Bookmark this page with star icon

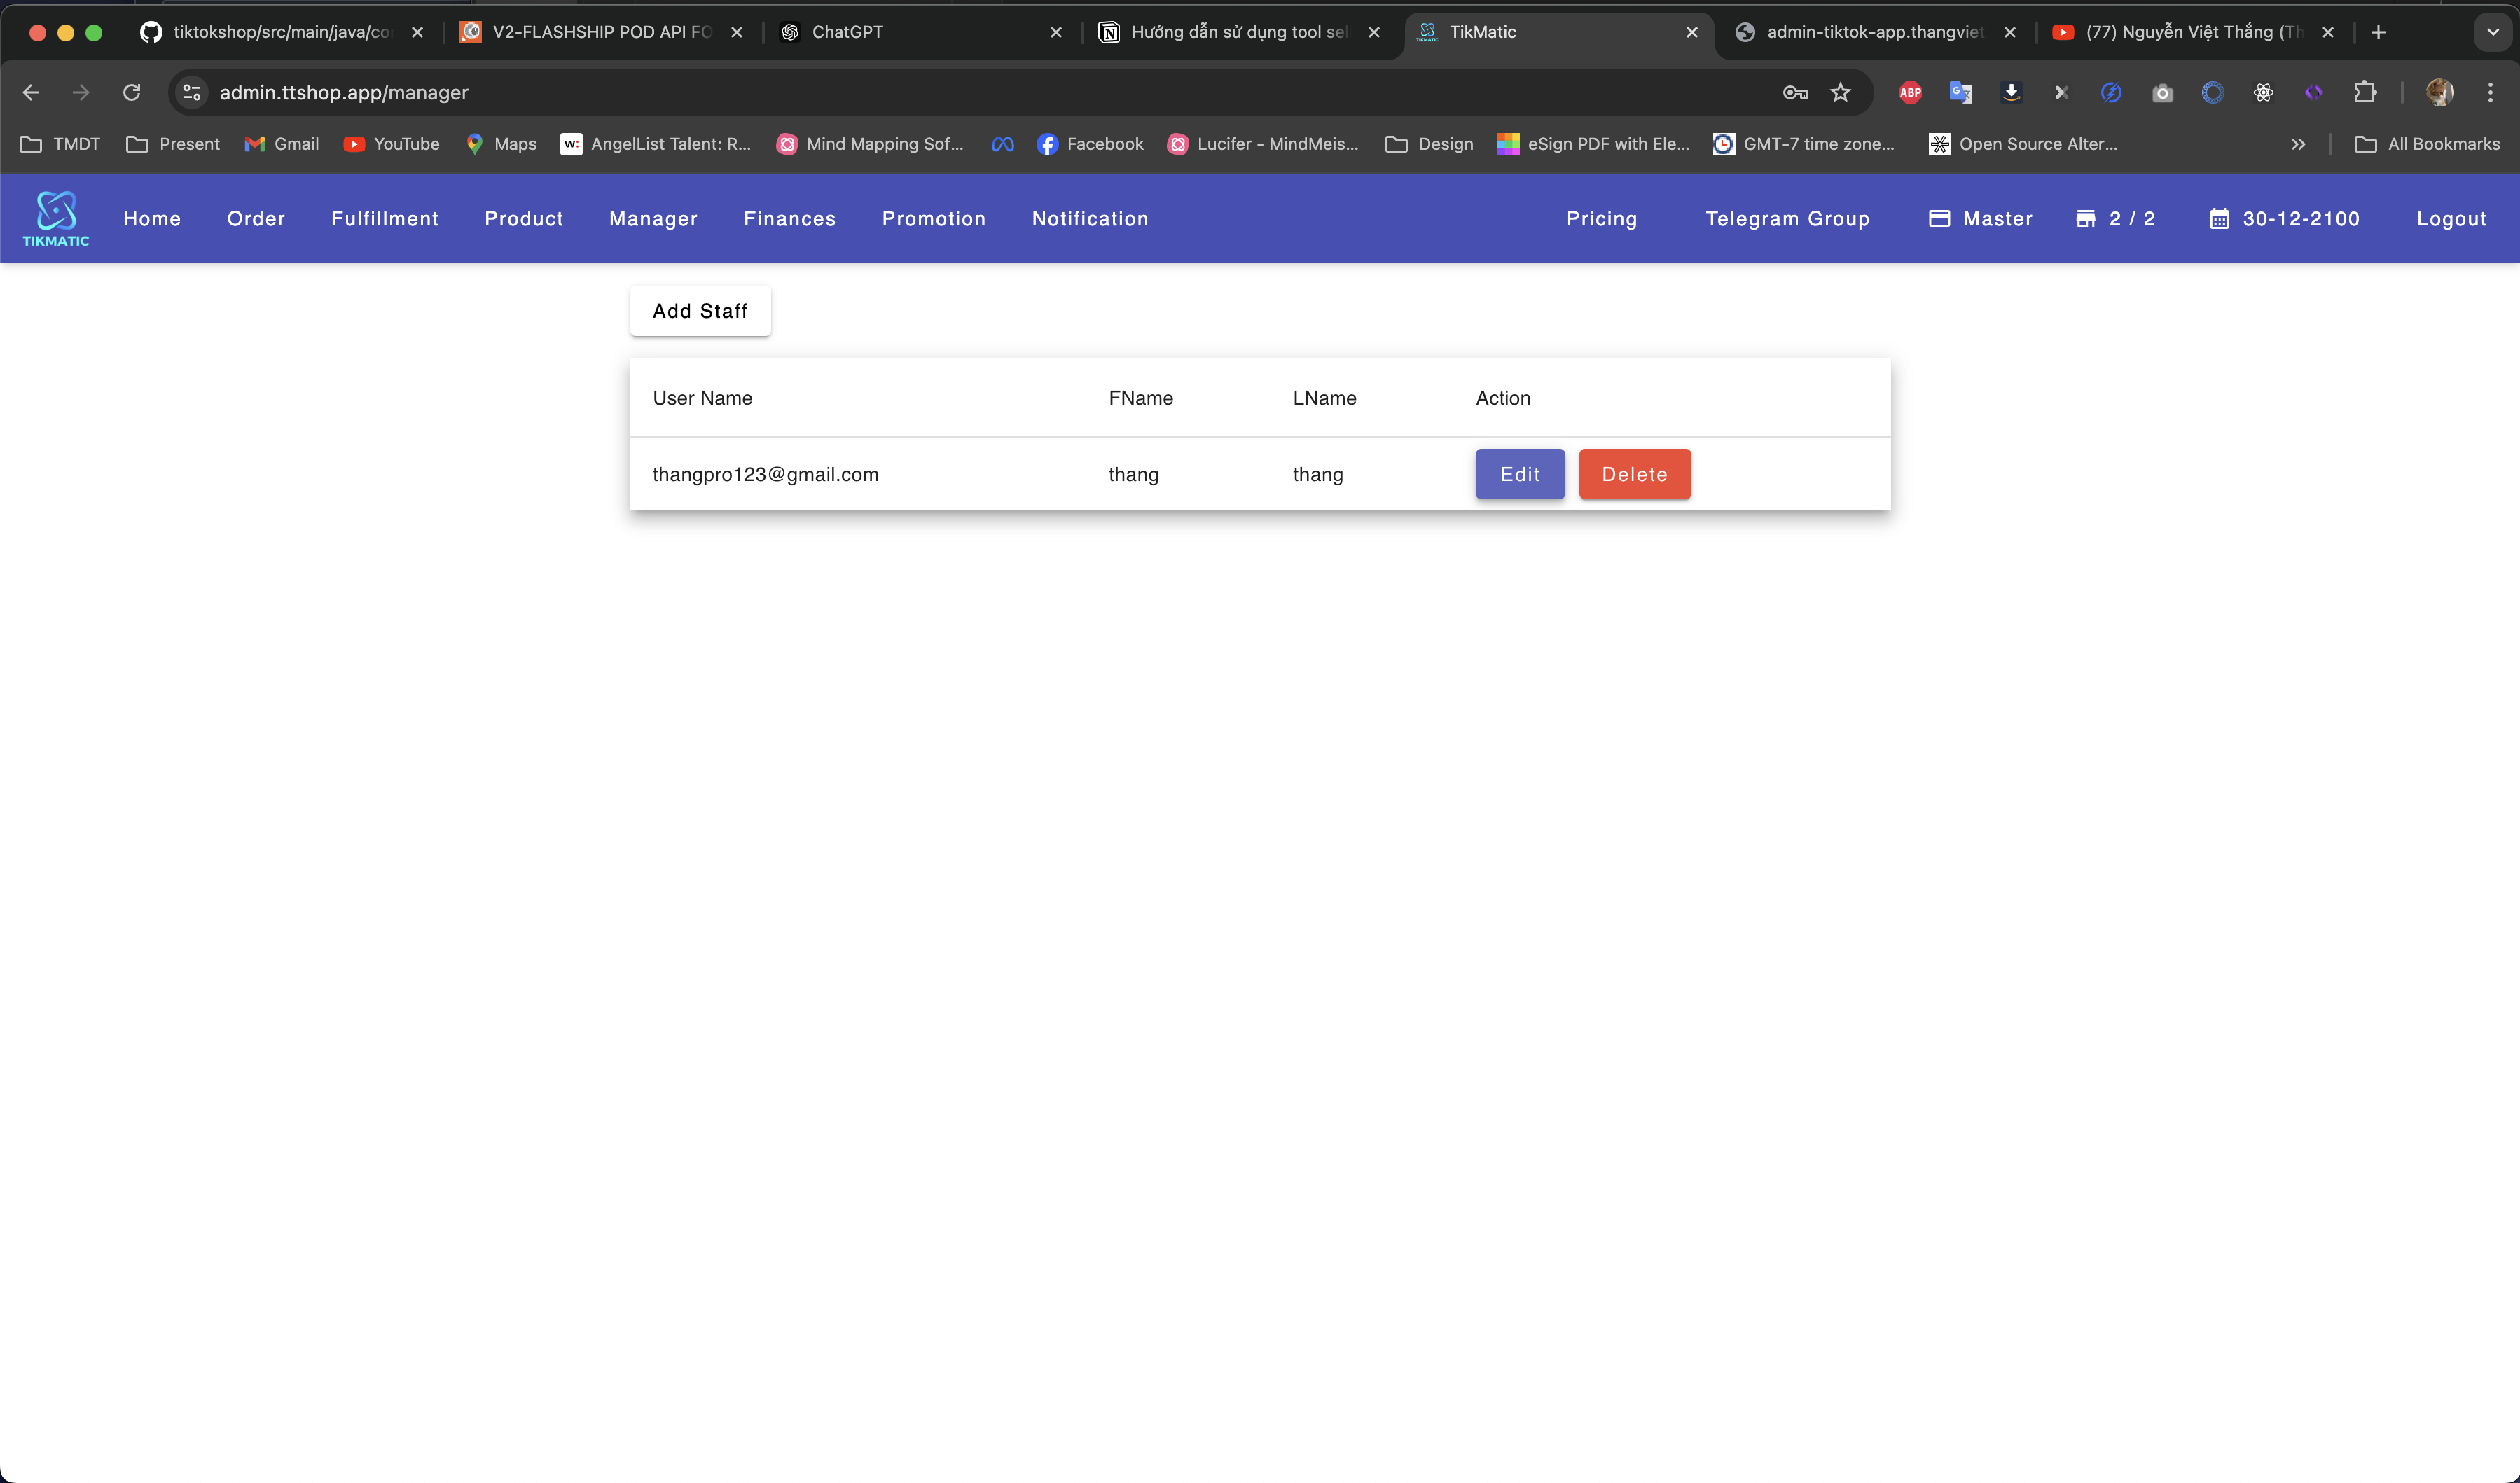1840,92
